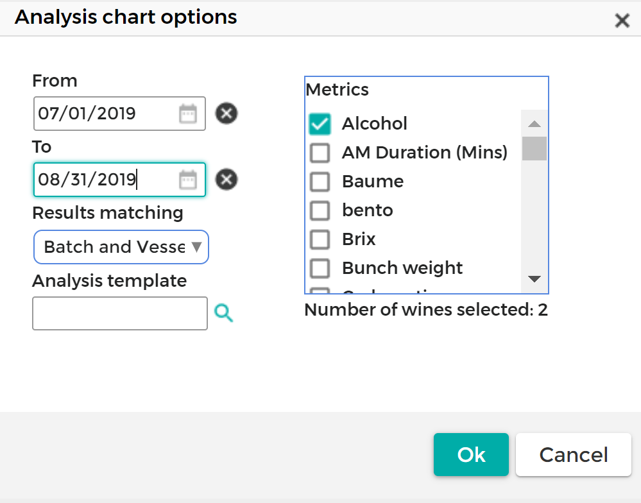641x503 pixels.
Task: Click the Brix label text
Action: click(x=359, y=239)
